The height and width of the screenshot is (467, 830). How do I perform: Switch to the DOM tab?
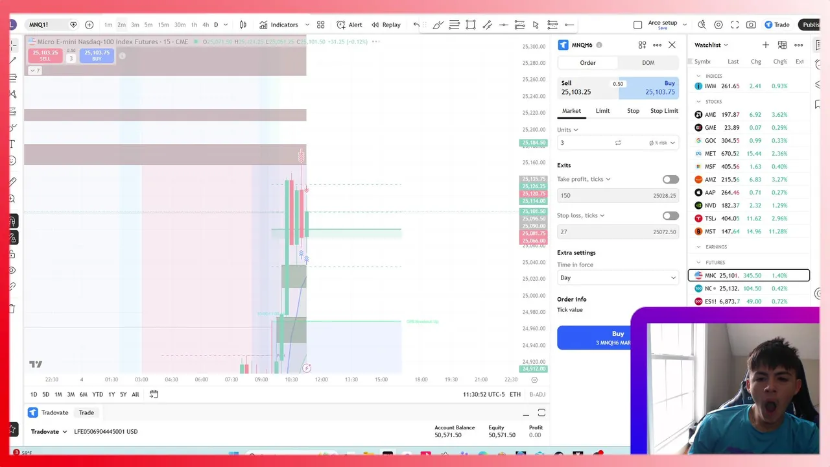tap(648, 63)
